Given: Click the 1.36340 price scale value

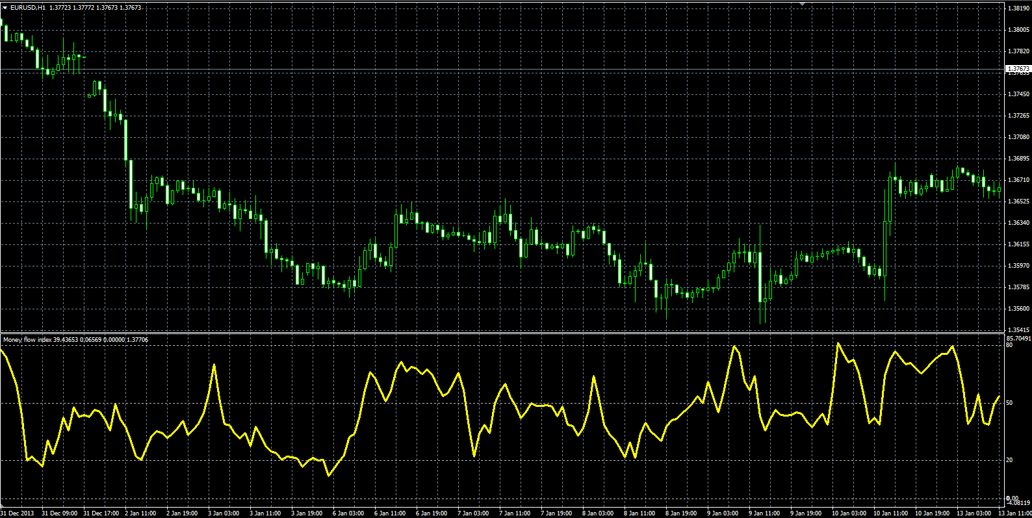Looking at the screenshot, I should pyautogui.click(x=1018, y=222).
